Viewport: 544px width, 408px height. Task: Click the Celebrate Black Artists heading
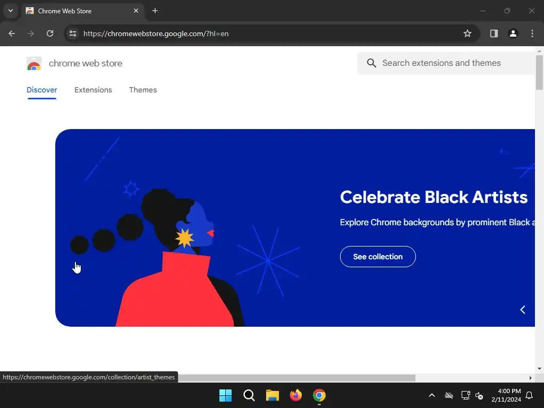point(433,197)
